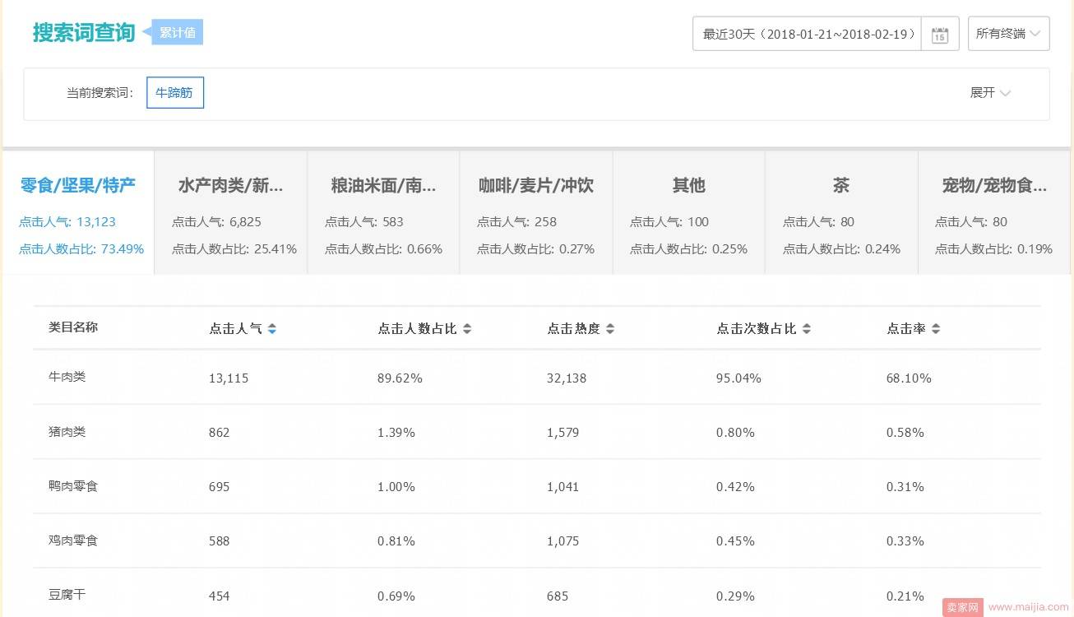1074x617 pixels.
Task: Click the date range field 最近30天
Action: click(x=807, y=34)
